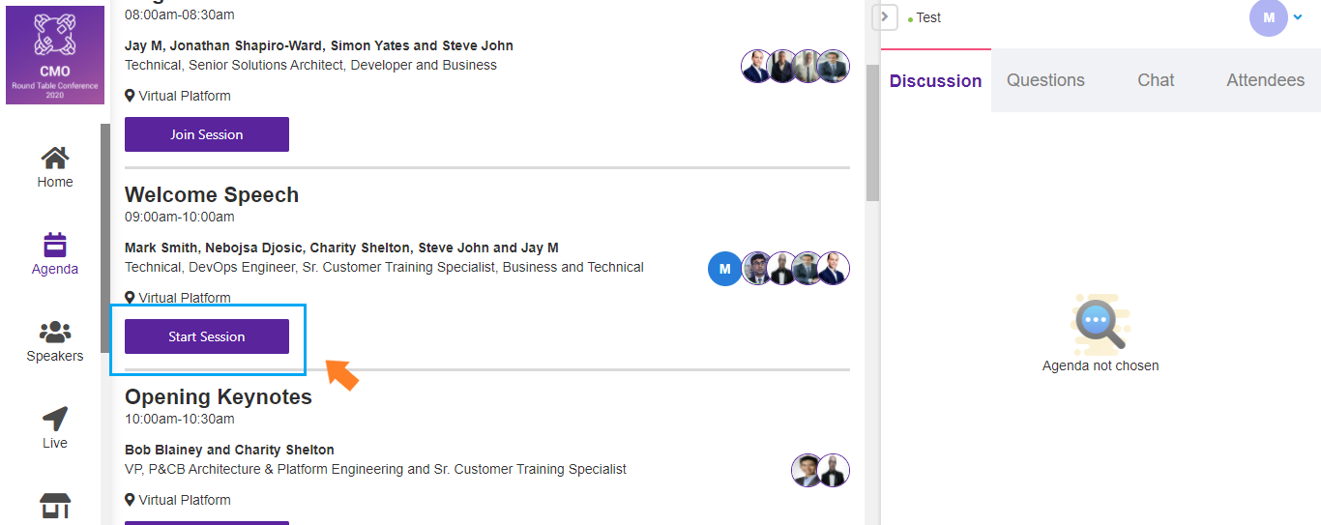This screenshot has width=1321, height=525.
Task: Open the Home sidebar icon
Action: coord(55,158)
